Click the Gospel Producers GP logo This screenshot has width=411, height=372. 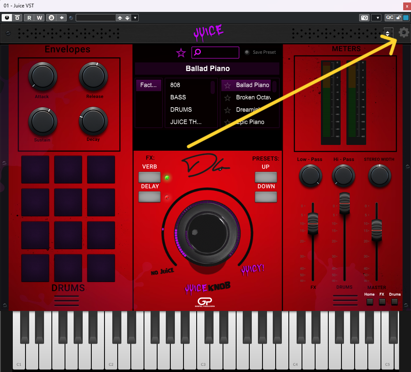(x=205, y=302)
